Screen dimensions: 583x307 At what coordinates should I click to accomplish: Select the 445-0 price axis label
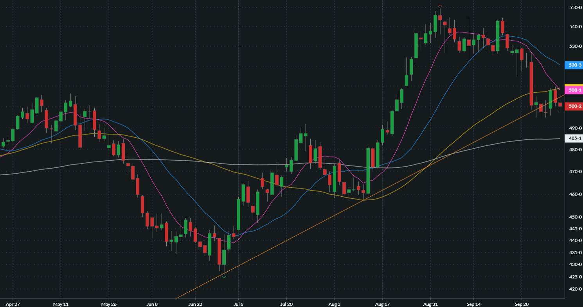pos(575,229)
